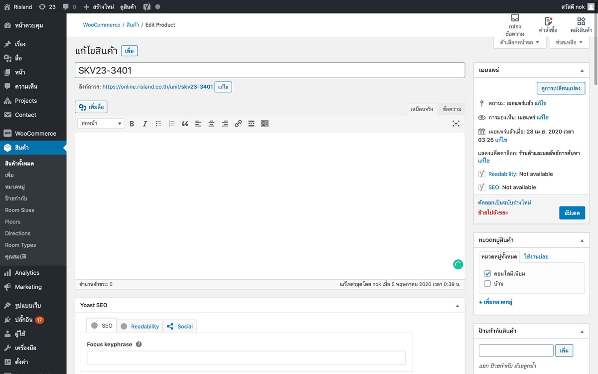Open WooCommerce in the admin sidebar
598x374 pixels.
(35, 134)
